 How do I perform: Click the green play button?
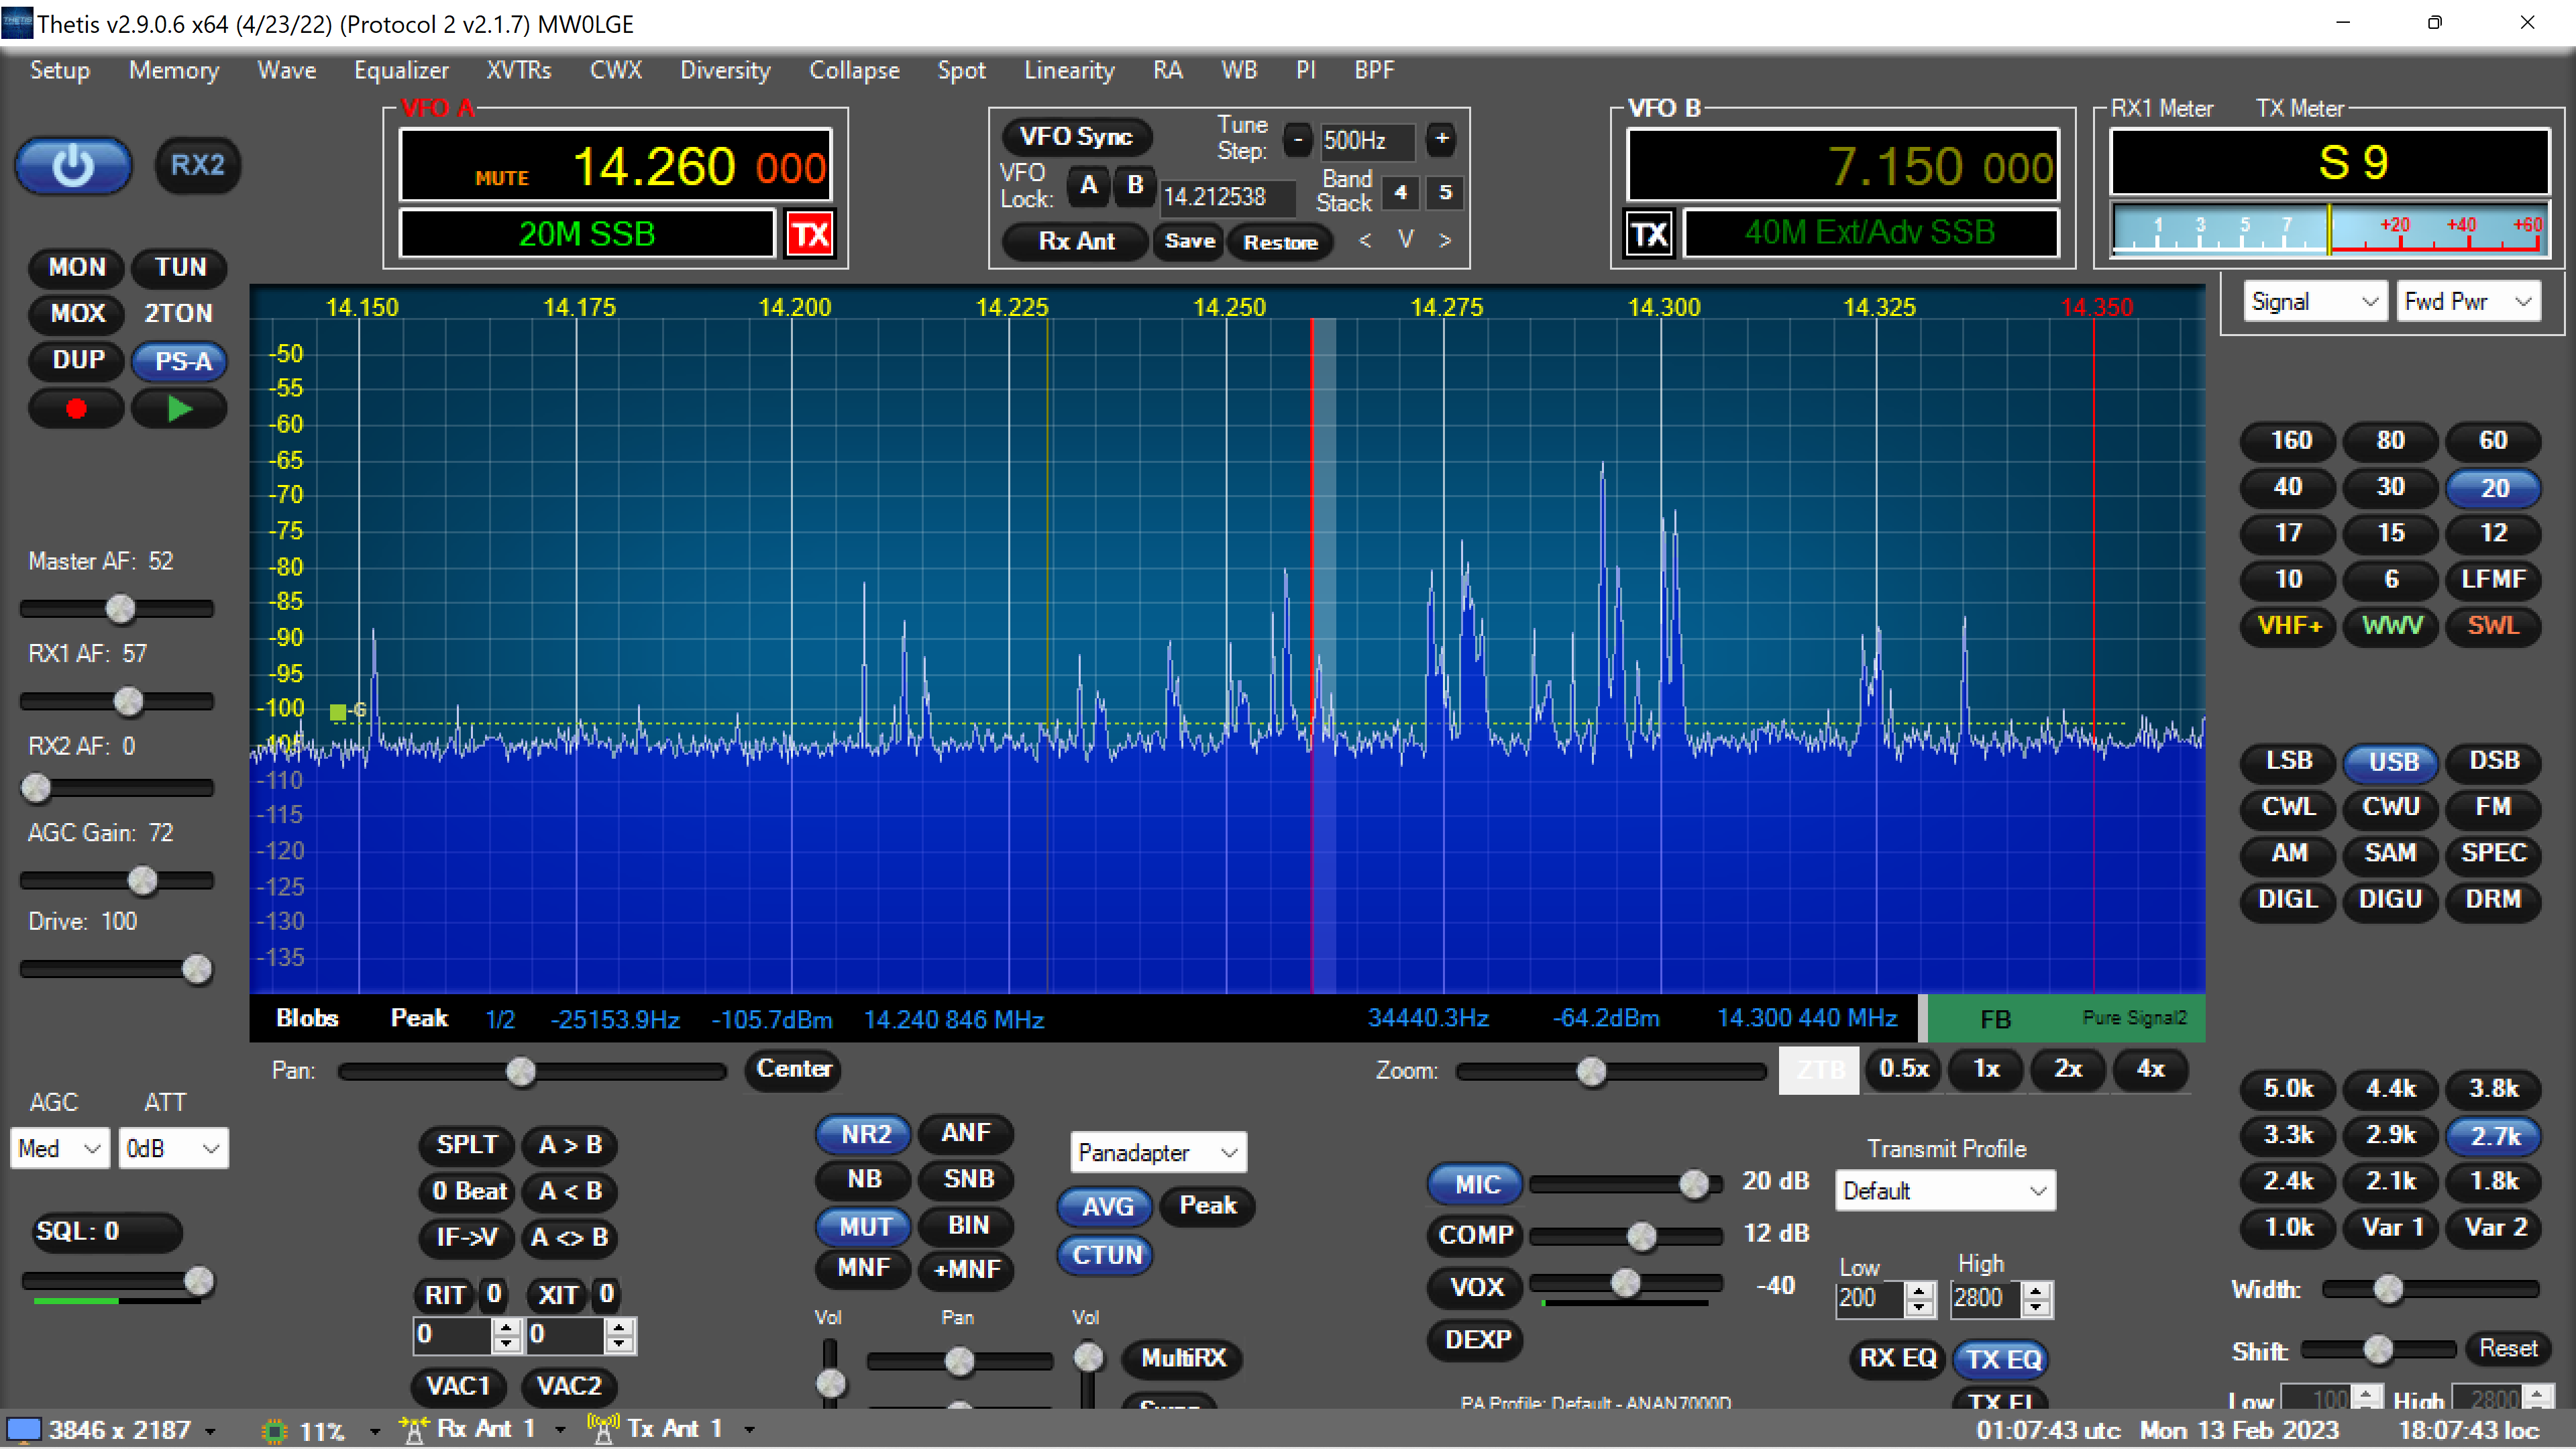click(179, 408)
